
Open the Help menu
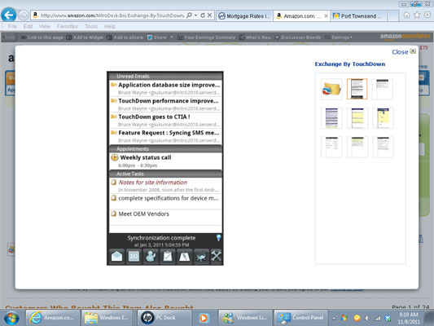click(x=110, y=26)
